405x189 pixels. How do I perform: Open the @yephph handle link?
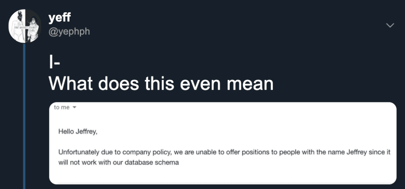click(69, 32)
